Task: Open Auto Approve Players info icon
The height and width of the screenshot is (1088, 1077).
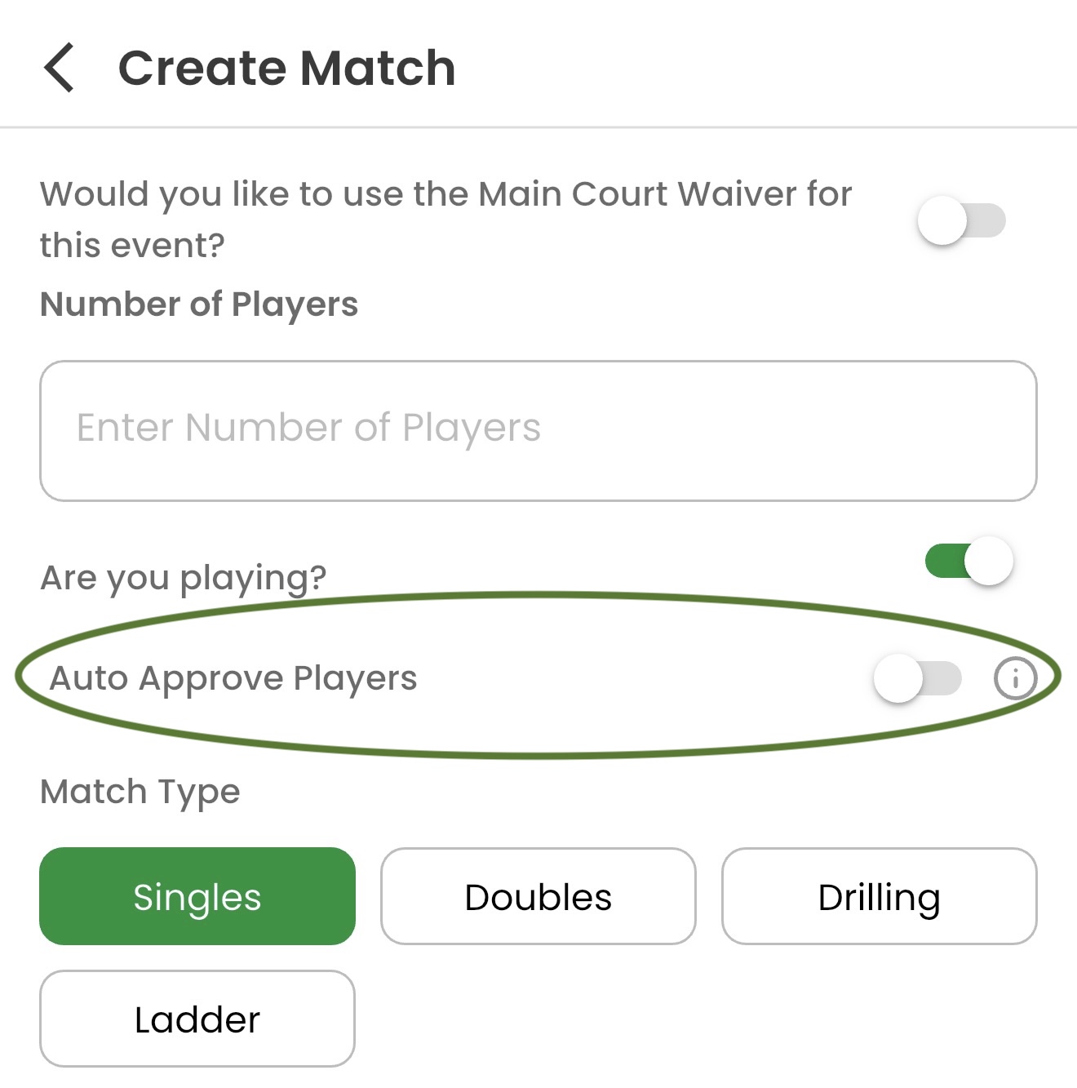Action: tap(1015, 678)
